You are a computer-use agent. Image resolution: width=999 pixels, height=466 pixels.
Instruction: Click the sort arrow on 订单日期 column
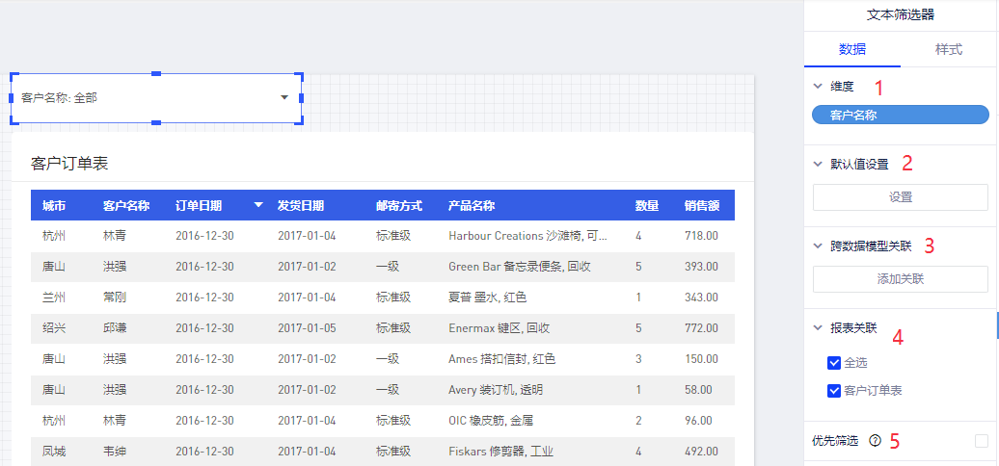(257, 205)
